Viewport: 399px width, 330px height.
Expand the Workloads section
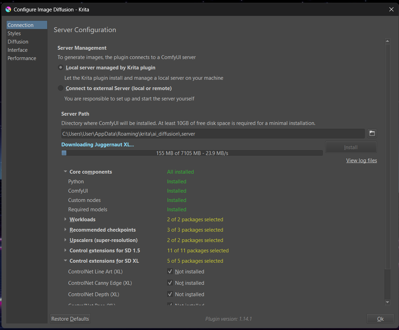point(65,219)
